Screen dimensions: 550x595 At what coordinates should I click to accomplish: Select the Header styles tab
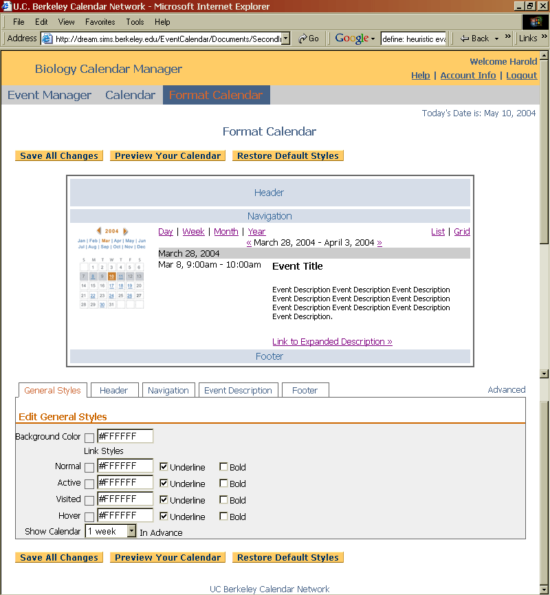[x=114, y=390]
